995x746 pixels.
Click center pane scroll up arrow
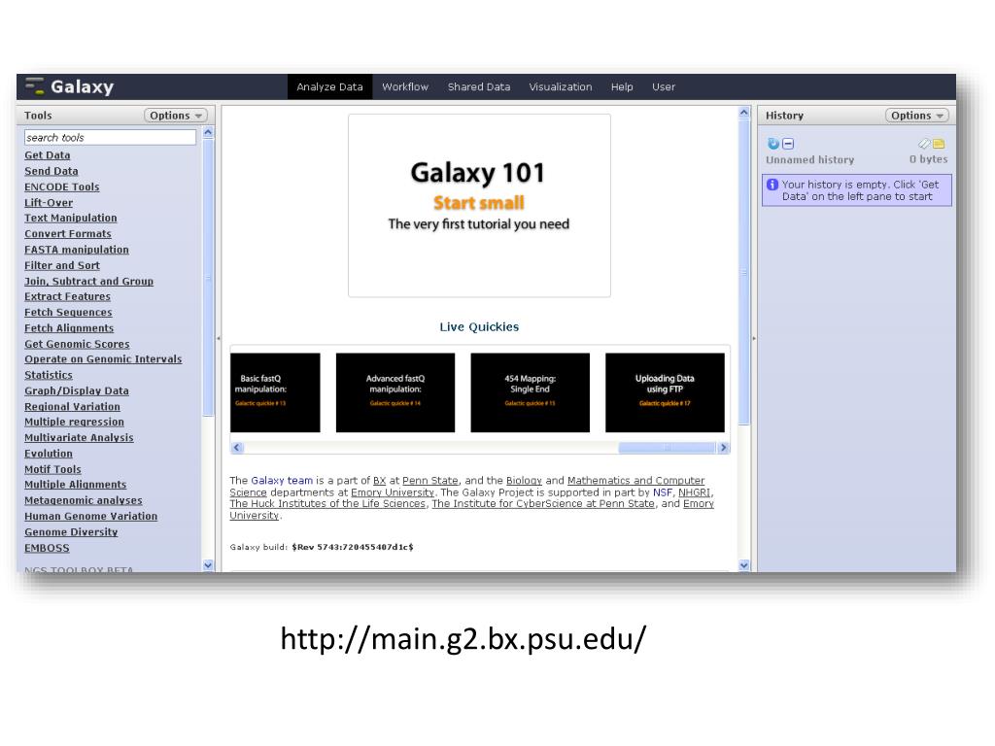click(x=743, y=113)
